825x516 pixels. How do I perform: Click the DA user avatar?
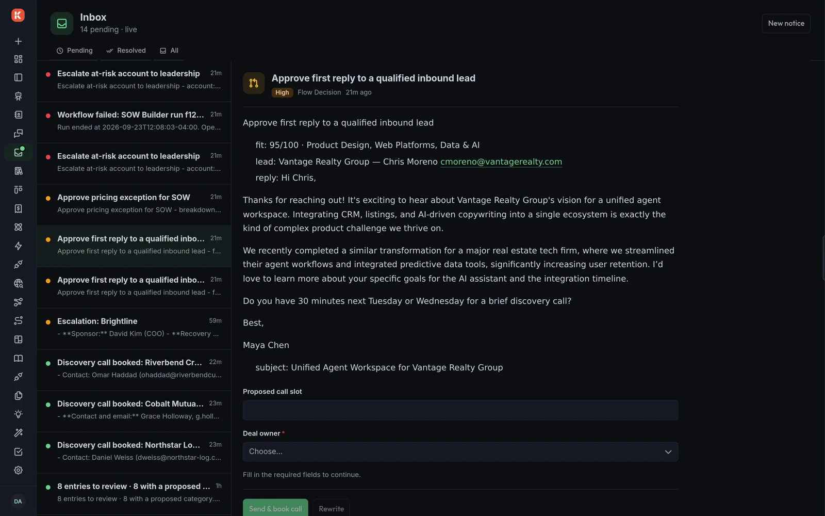tap(18, 501)
